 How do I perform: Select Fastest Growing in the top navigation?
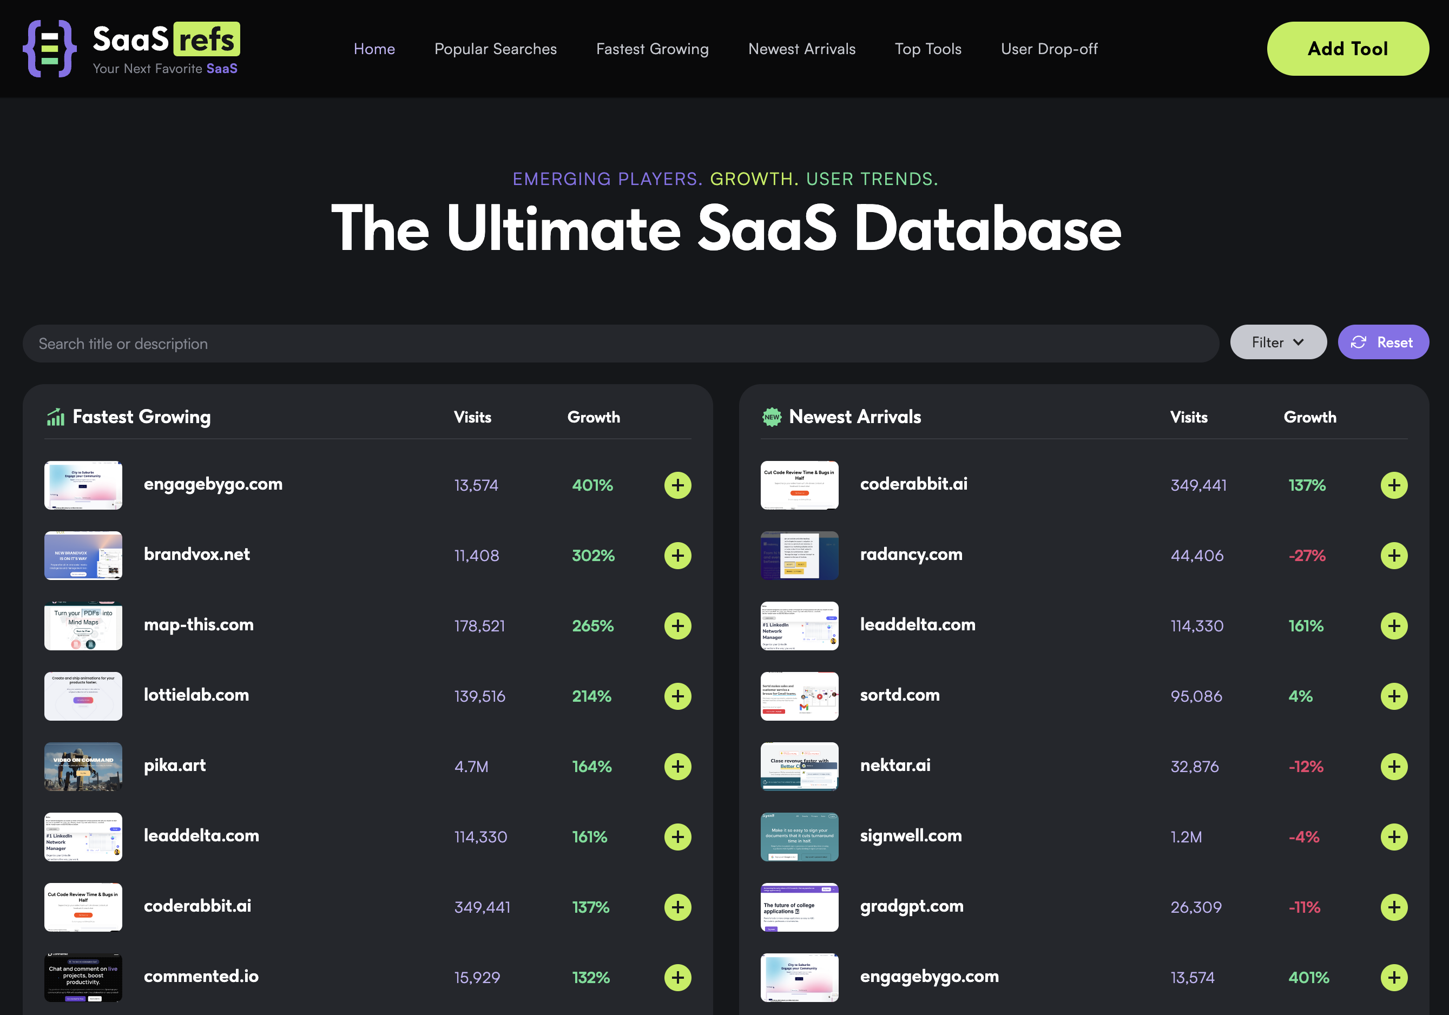[653, 49]
